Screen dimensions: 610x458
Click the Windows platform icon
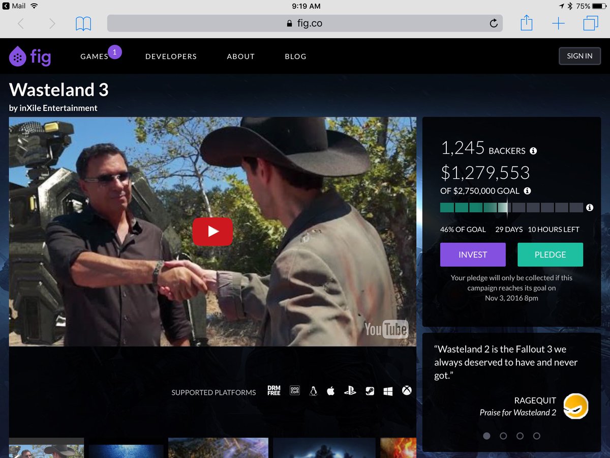click(388, 391)
